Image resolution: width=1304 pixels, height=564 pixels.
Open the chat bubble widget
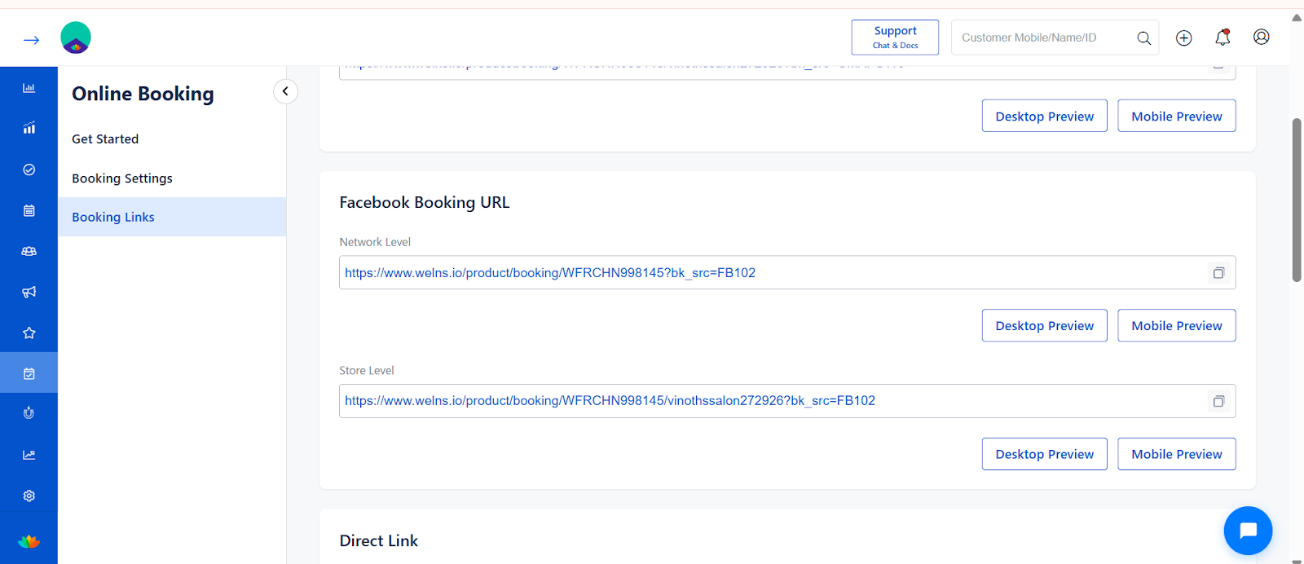1248,531
